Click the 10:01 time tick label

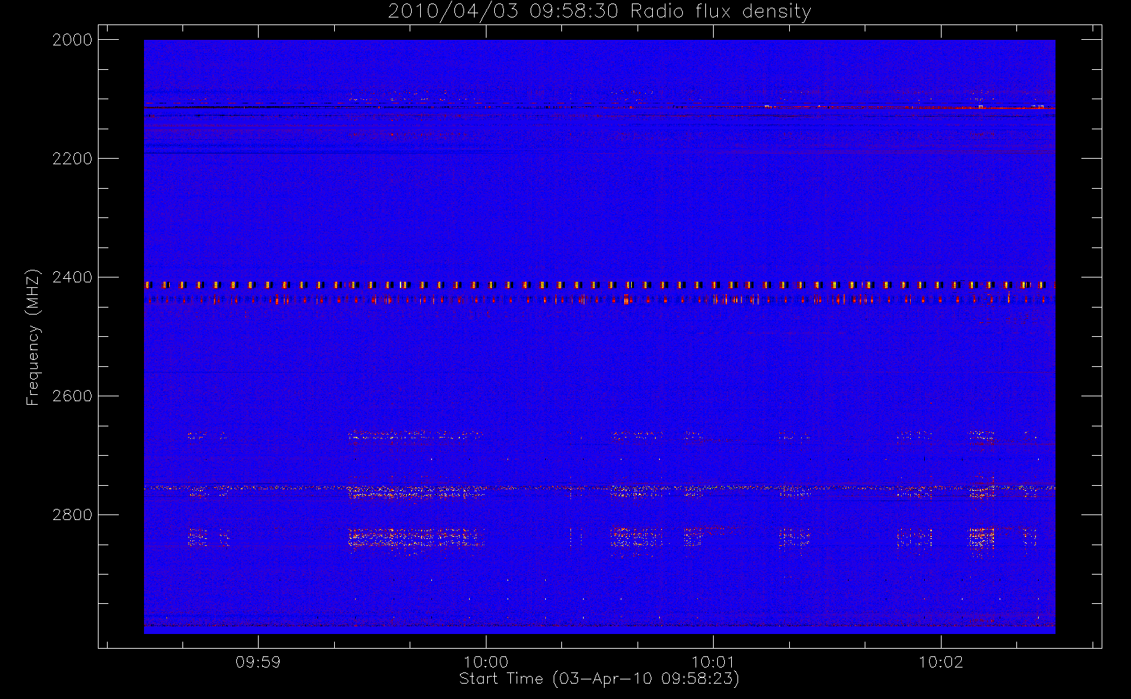pos(713,662)
